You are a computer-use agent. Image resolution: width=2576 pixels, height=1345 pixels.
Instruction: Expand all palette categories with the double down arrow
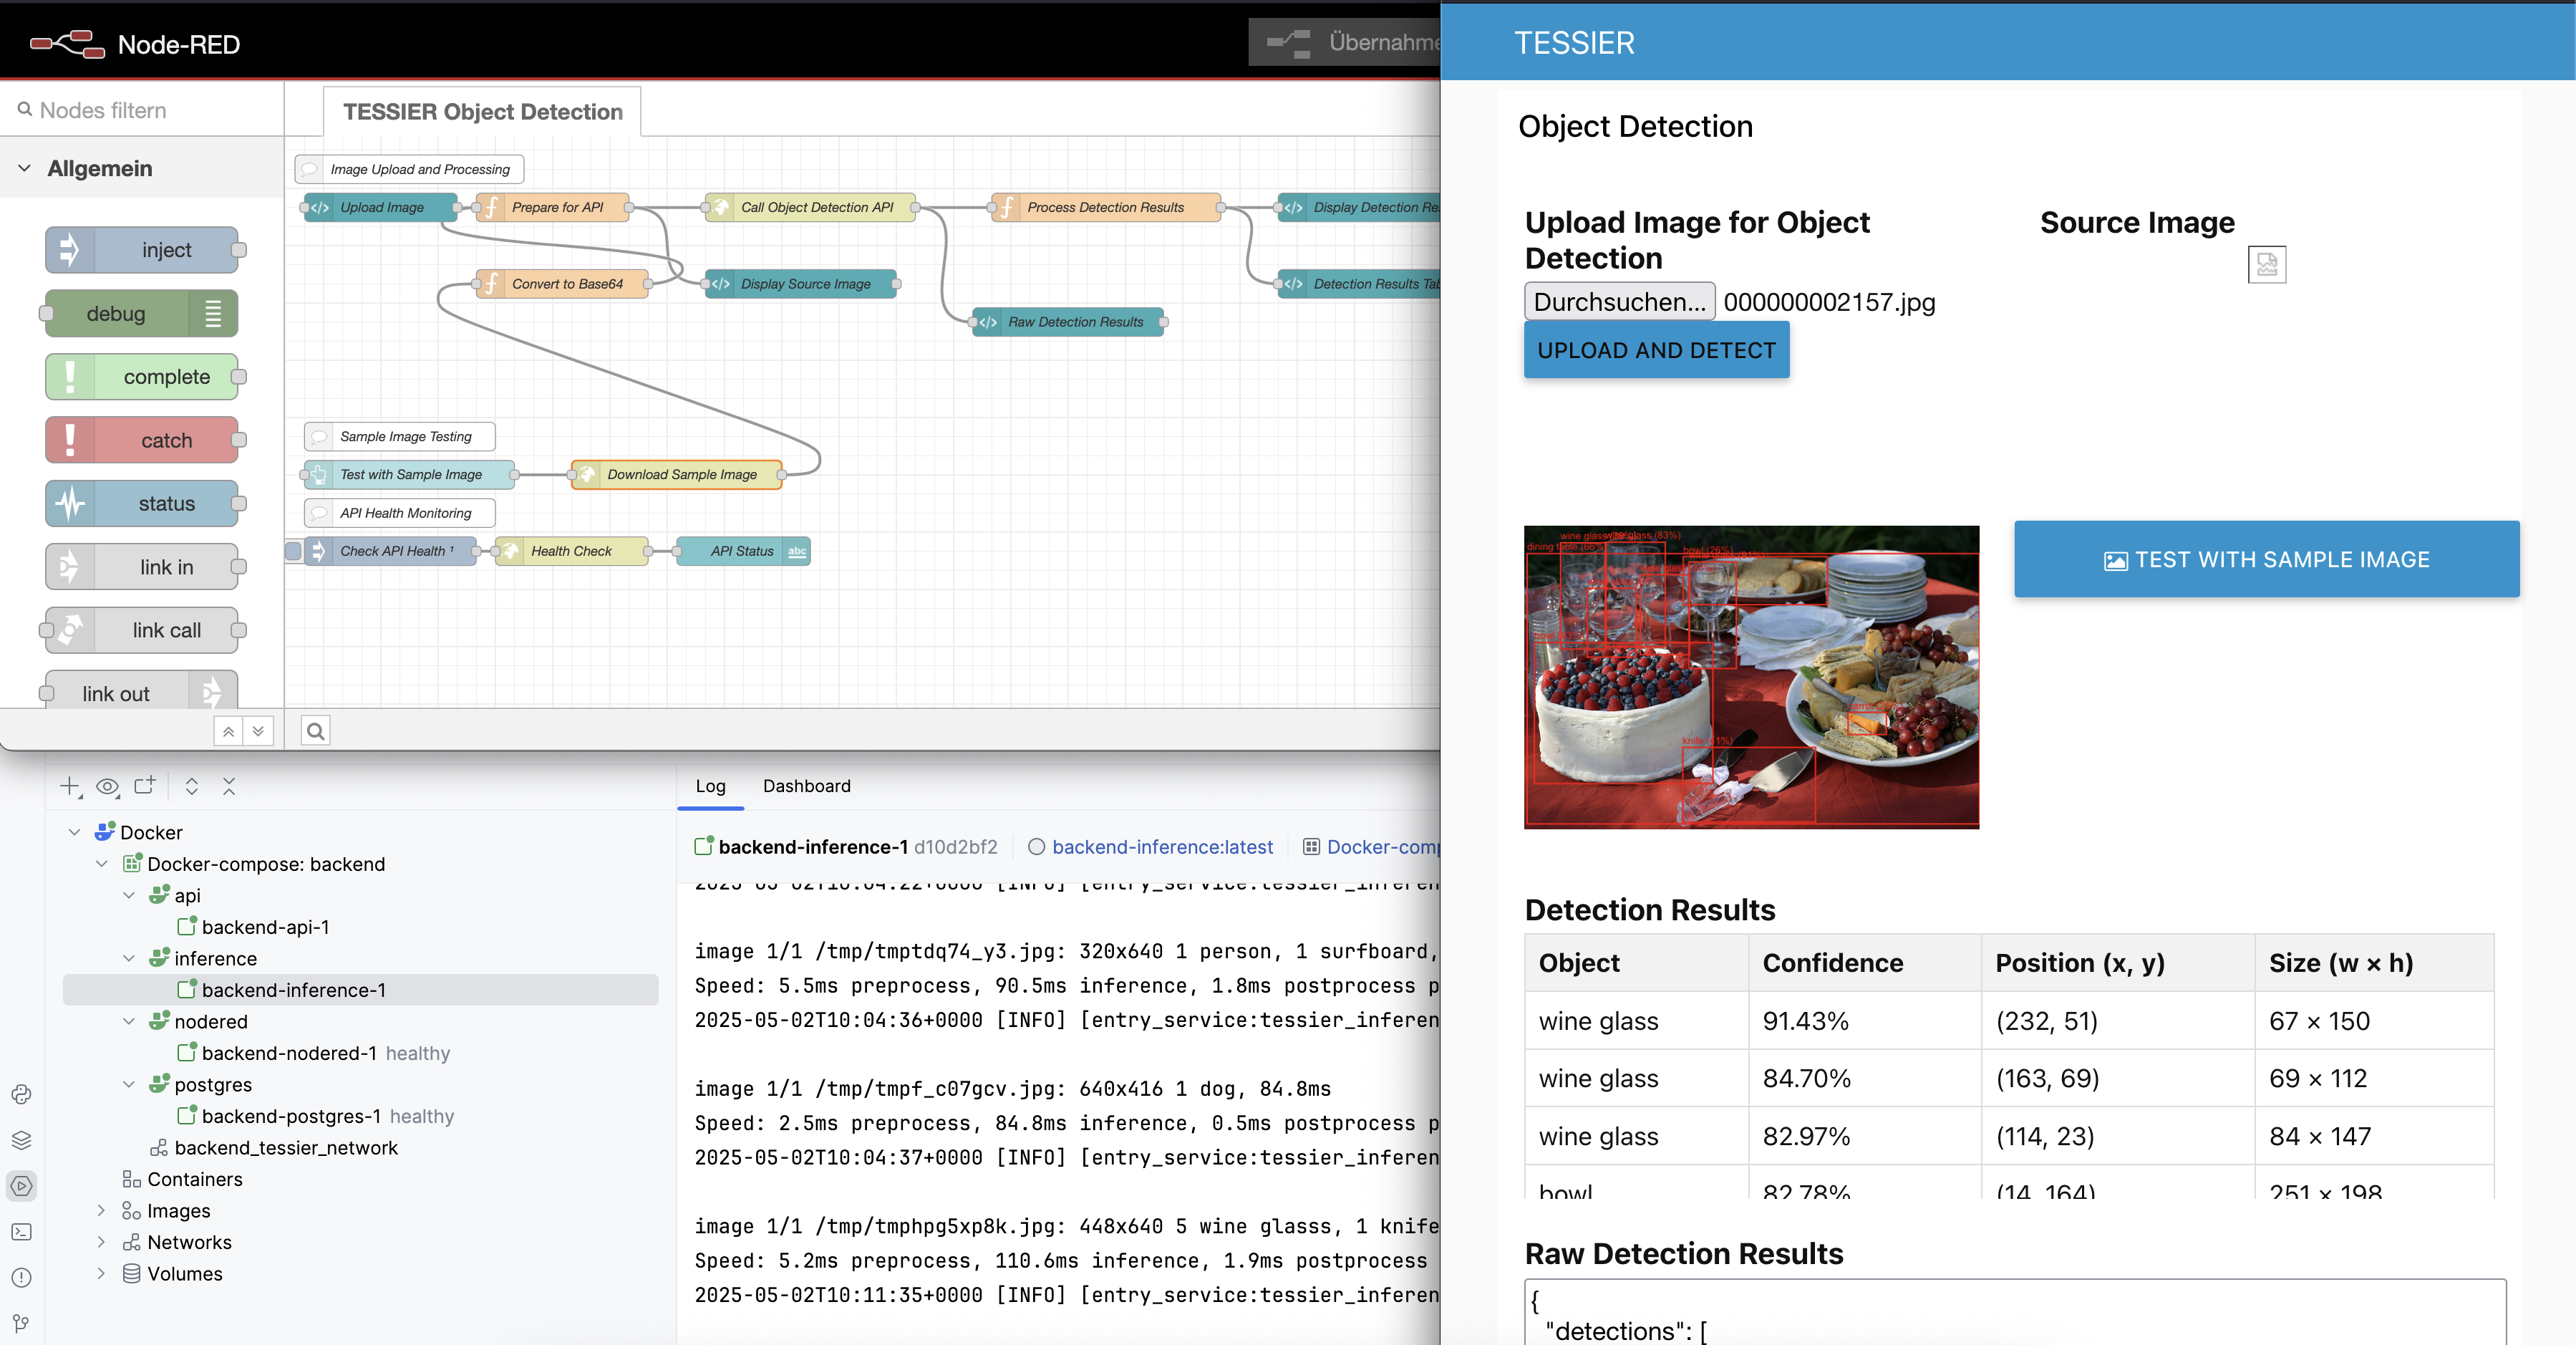point(258,731)
